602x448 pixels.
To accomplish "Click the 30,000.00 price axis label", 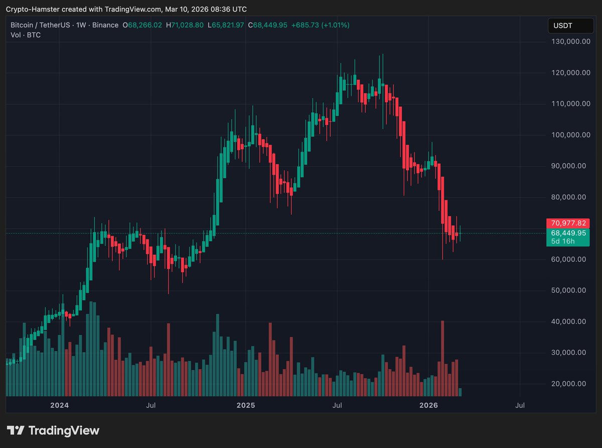I will tap(568, 353).
